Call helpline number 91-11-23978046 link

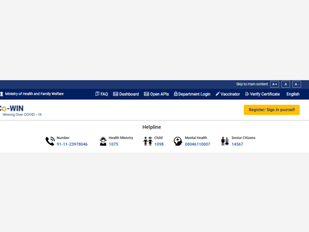[72, 144]
